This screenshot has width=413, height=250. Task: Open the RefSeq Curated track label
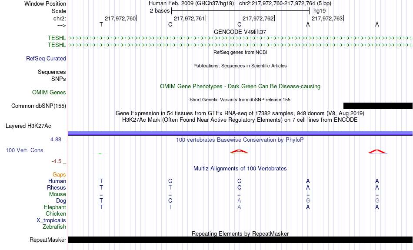(46, 59)
